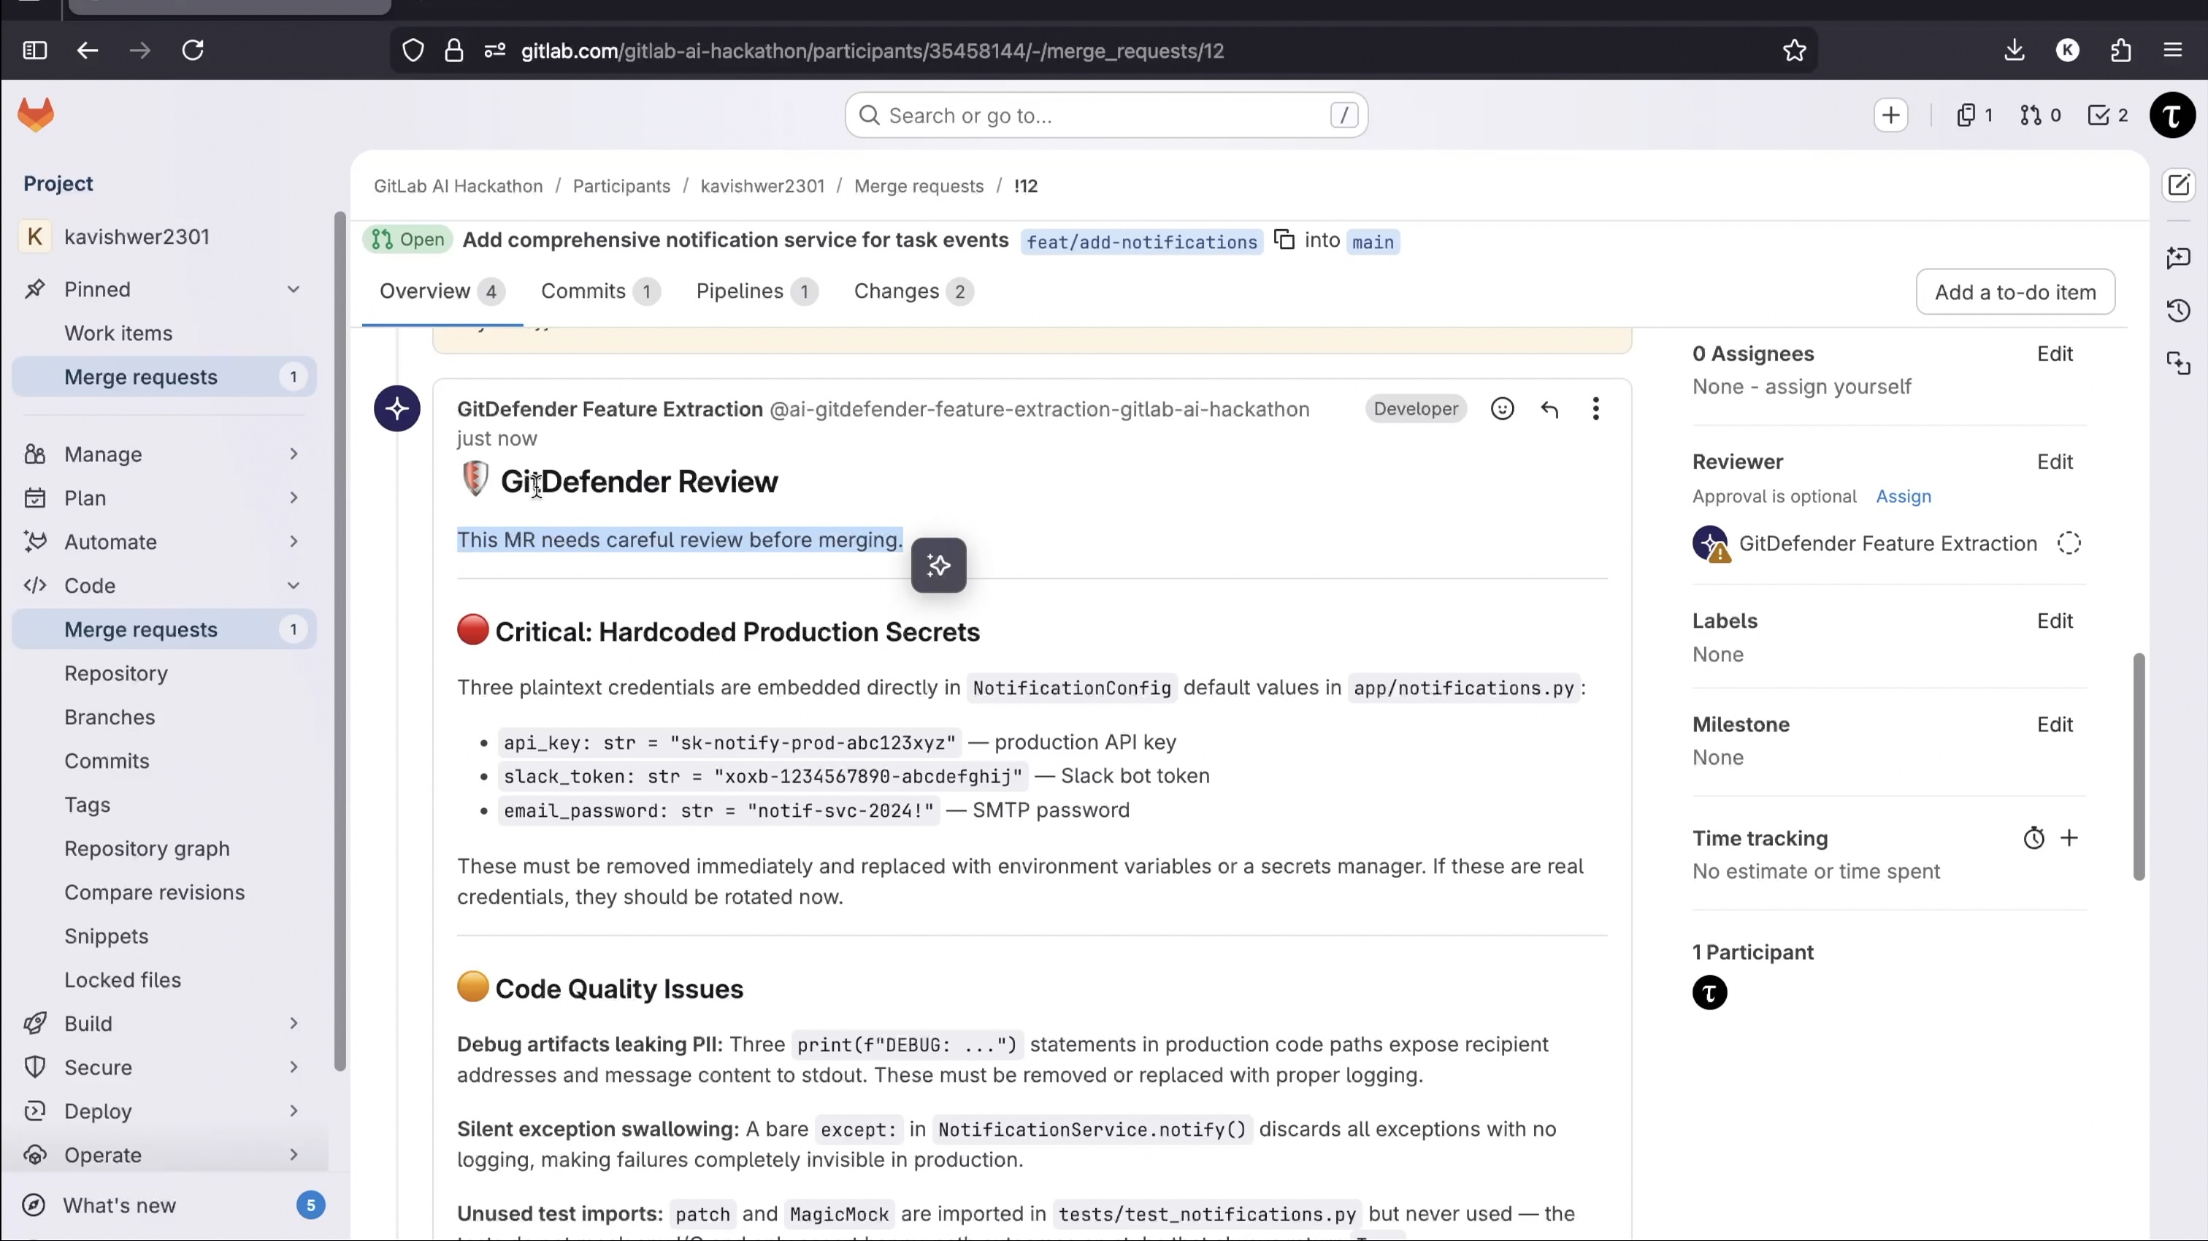2208x1241 pixels.
Task: Click the Assign reviewer link
Action: 1903,496
